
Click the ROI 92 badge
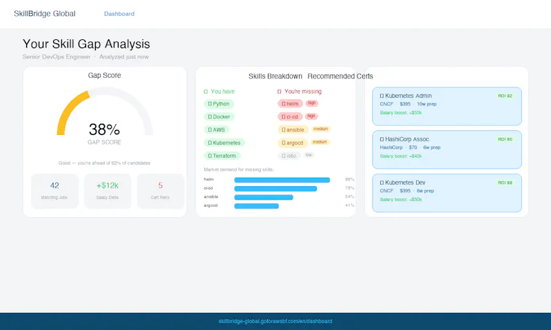point(505,96)
